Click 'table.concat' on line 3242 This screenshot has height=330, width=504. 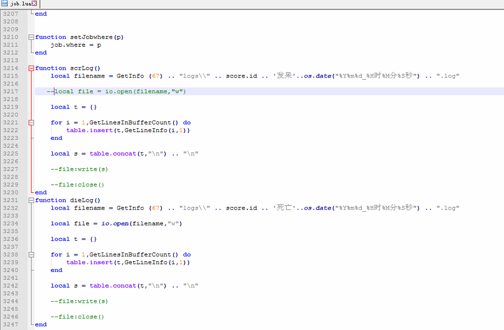(113, 286)
